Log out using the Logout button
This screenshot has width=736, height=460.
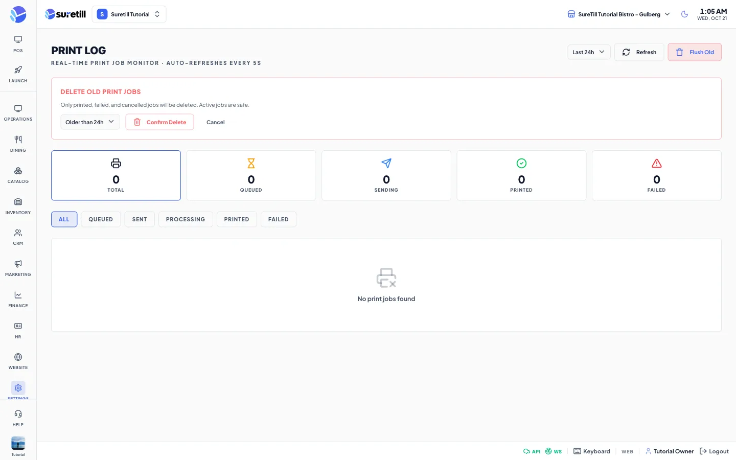tap(714, 451)
